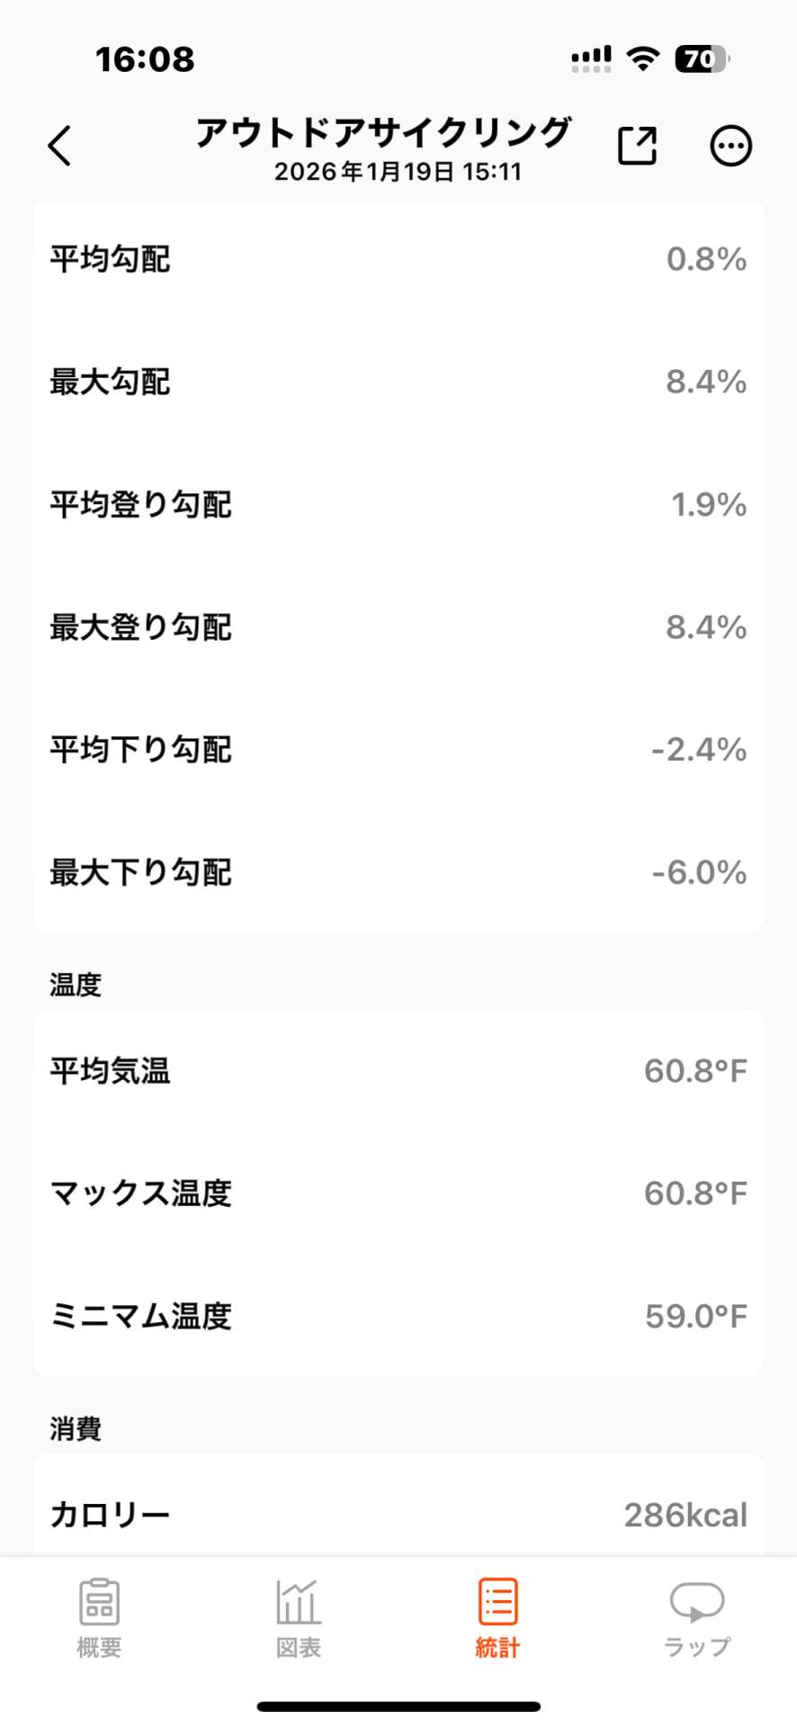Tap the 平均勾配 row
797x1728 pixels.
tap(398, 259)
